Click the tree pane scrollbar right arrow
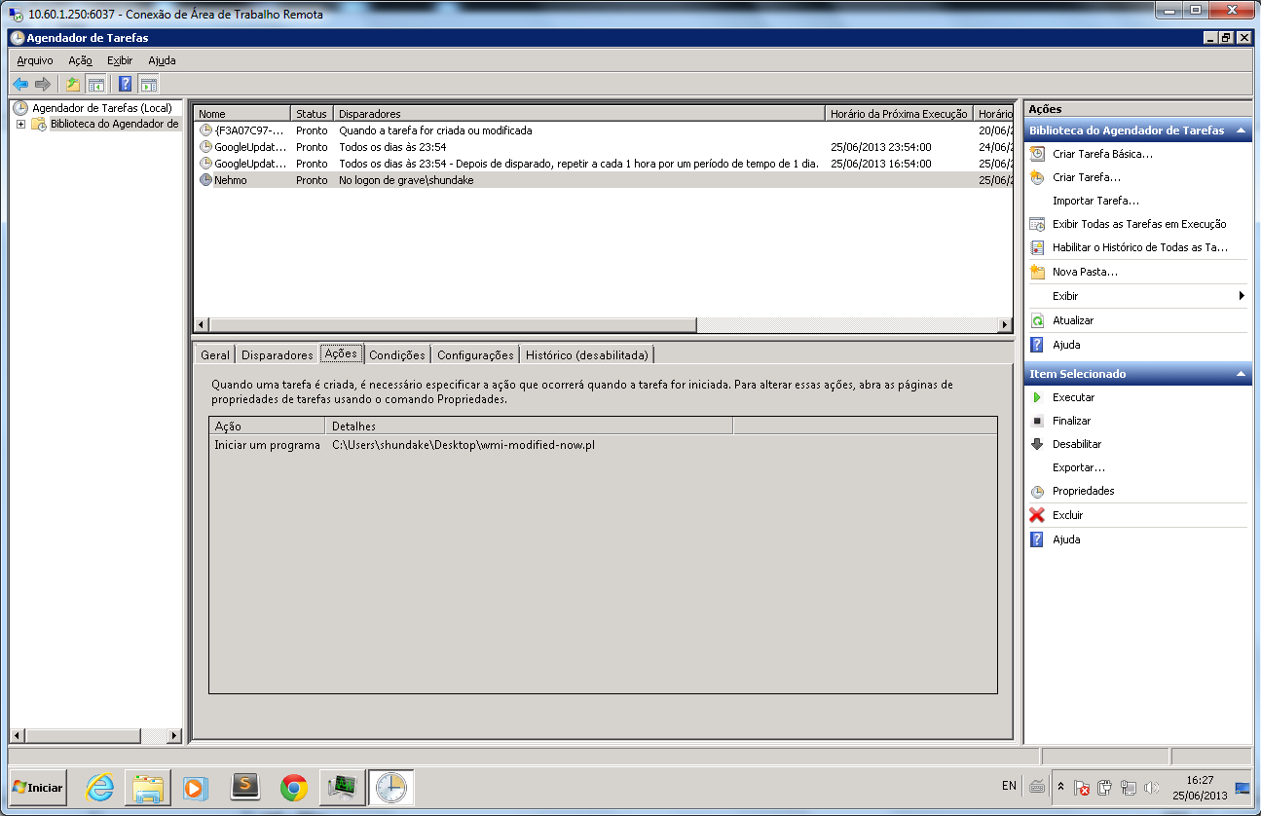 [175, 735]
